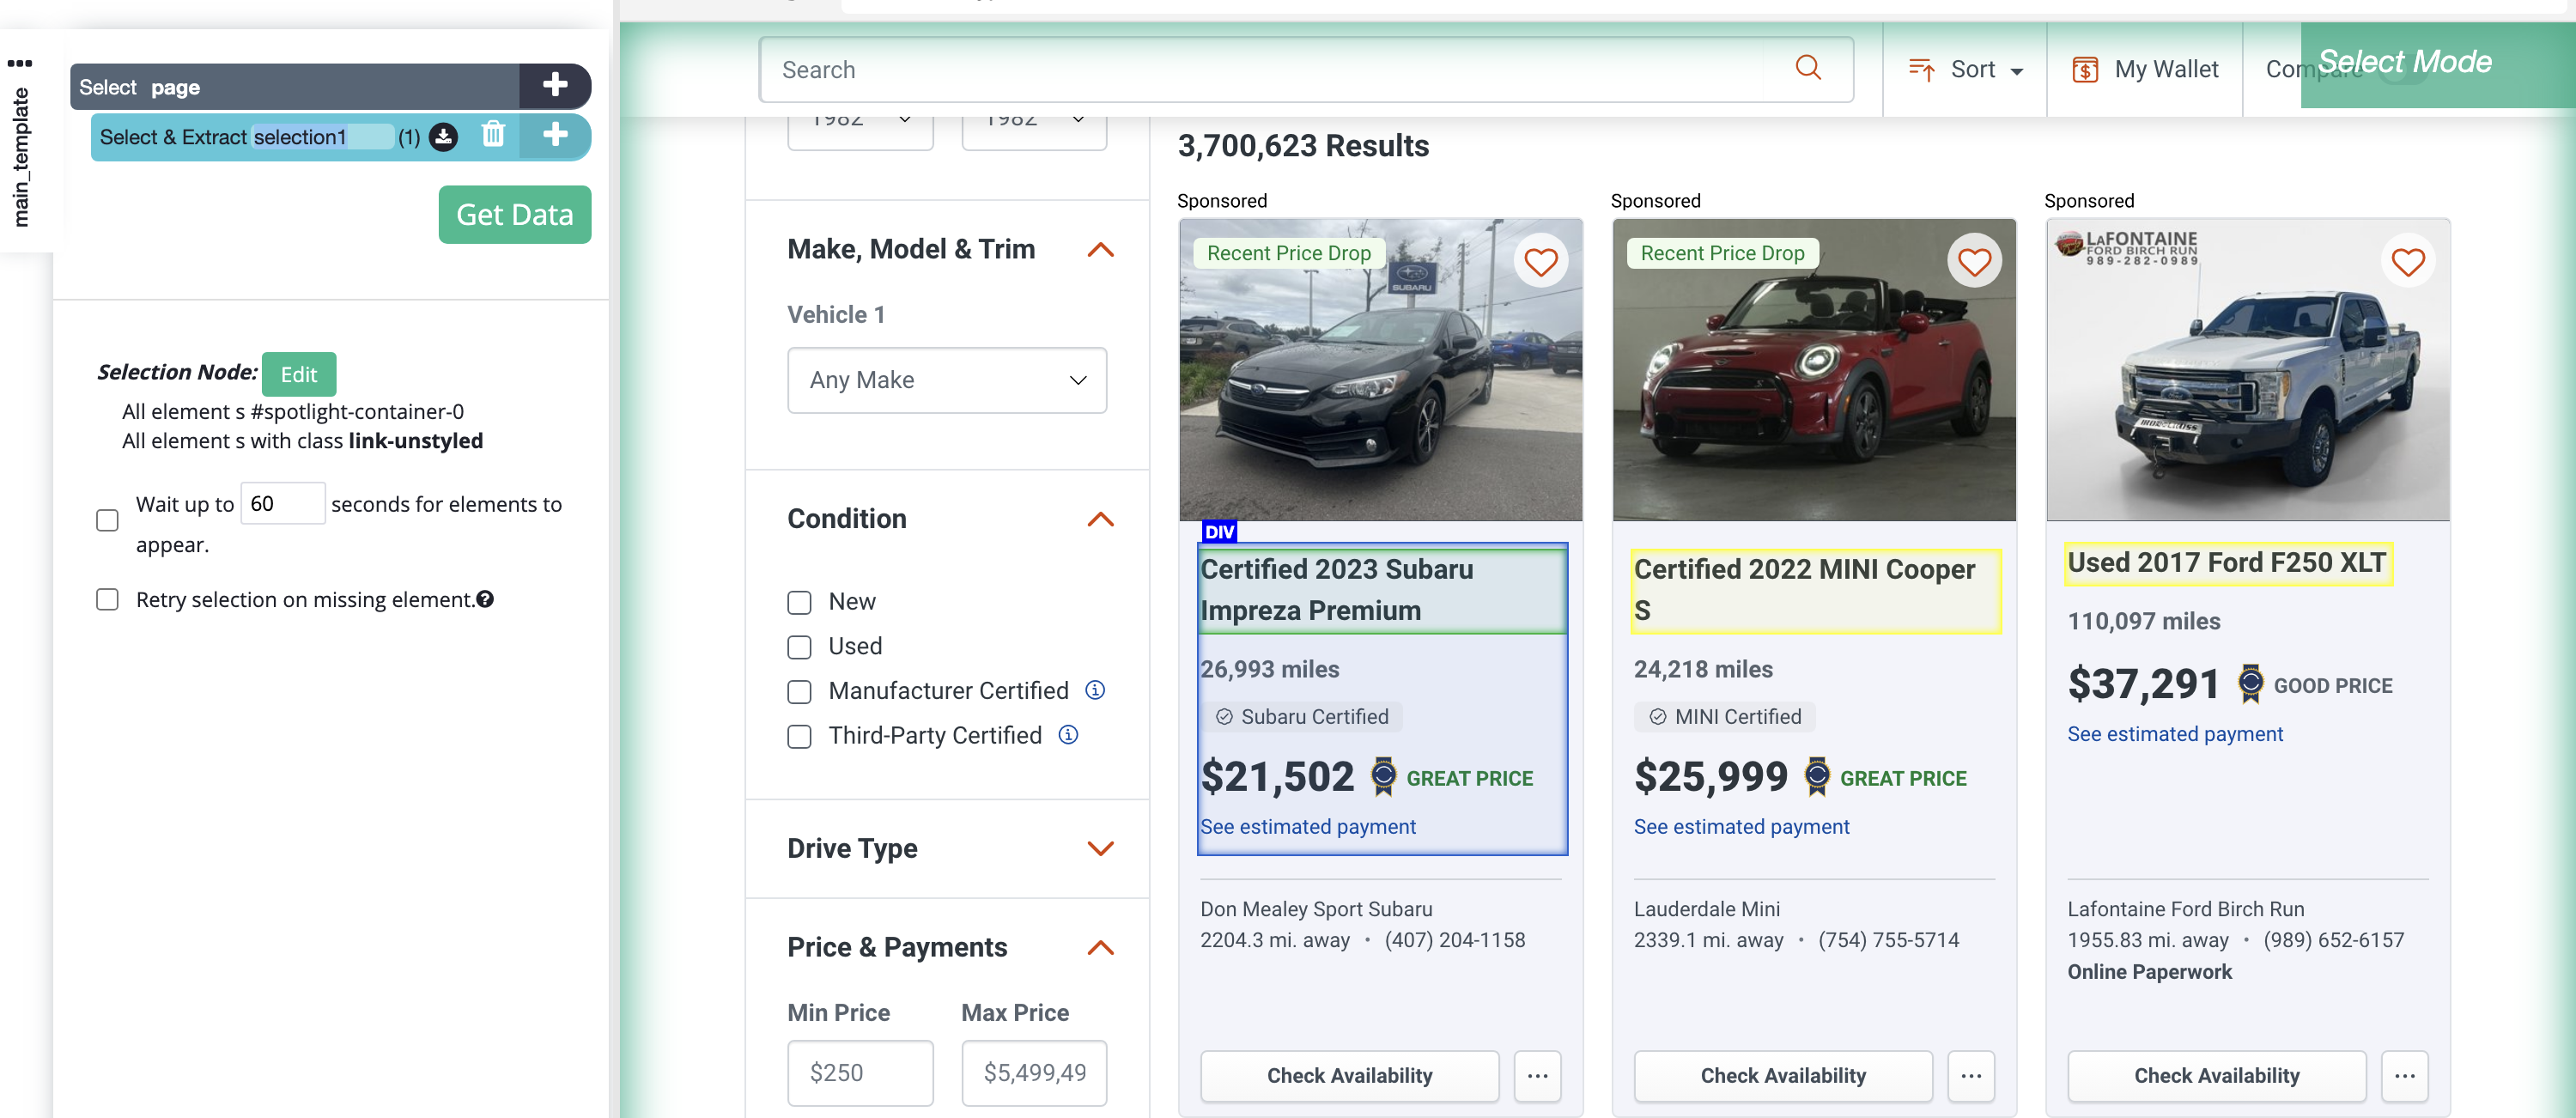The image size is (2576, 1118).
Task: Click the red MINI Cooper photo
Action: (1814, 370)
